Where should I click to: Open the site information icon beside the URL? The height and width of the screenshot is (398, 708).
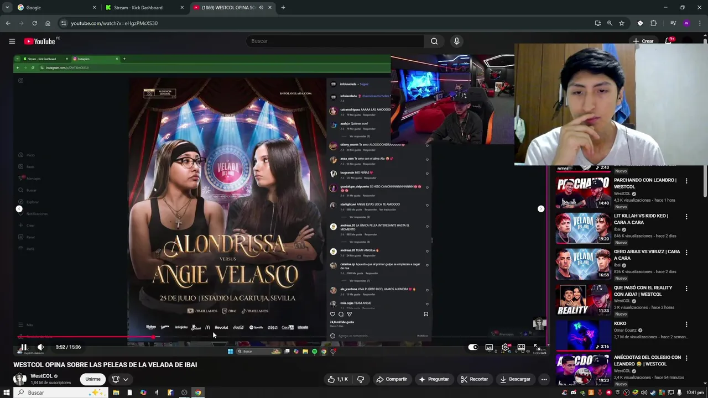(x=64, y=23)
